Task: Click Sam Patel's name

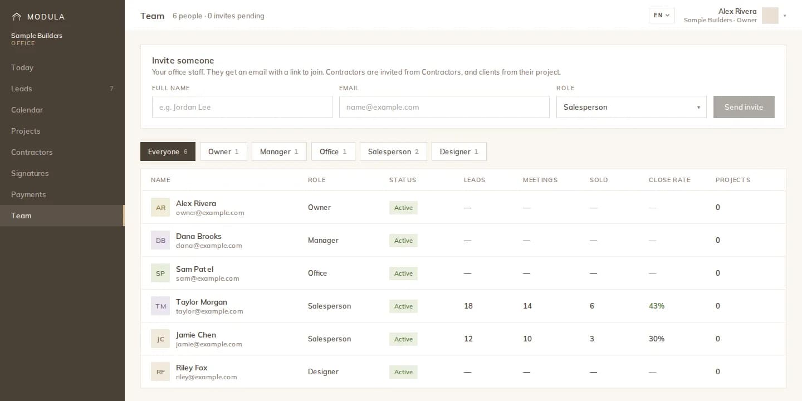Action: click(x=195, y=269)
